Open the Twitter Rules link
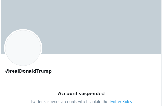Image resolution: width=166 pixels, height=106 pixels. tap(120, 102)
